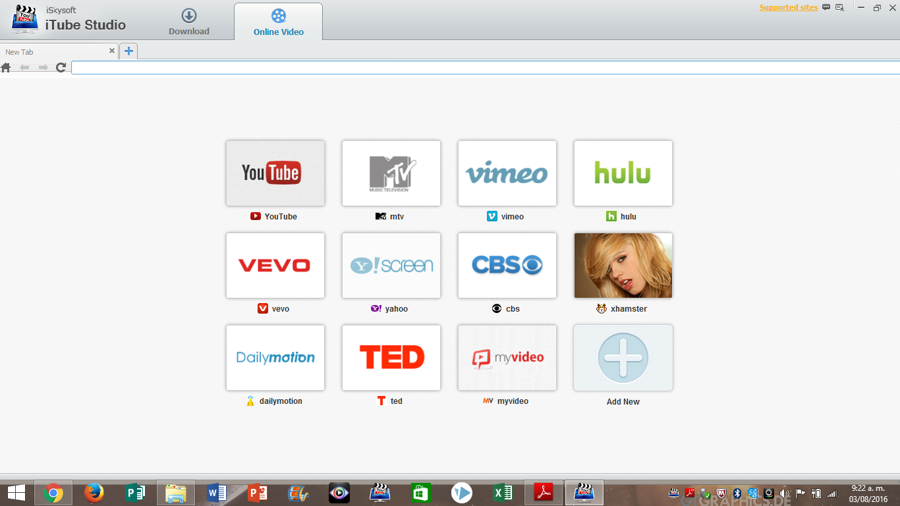The image size is (900, 506).
Task: Click the forward arrow in the navigation bar
Action: 43,67
